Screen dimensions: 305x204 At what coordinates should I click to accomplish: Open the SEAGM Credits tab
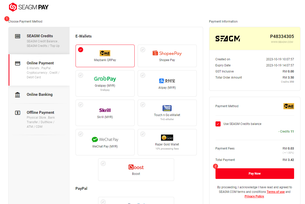39,41
